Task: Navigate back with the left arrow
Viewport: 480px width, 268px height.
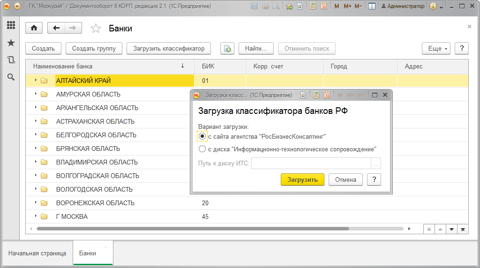Action: pyautogui.click(x=56, y=28)
